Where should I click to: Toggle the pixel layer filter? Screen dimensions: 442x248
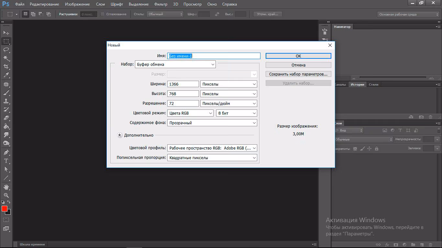pos(385,130)
